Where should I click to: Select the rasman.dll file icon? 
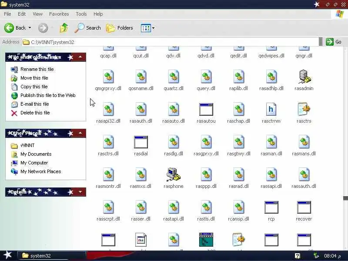coord(271,142)
